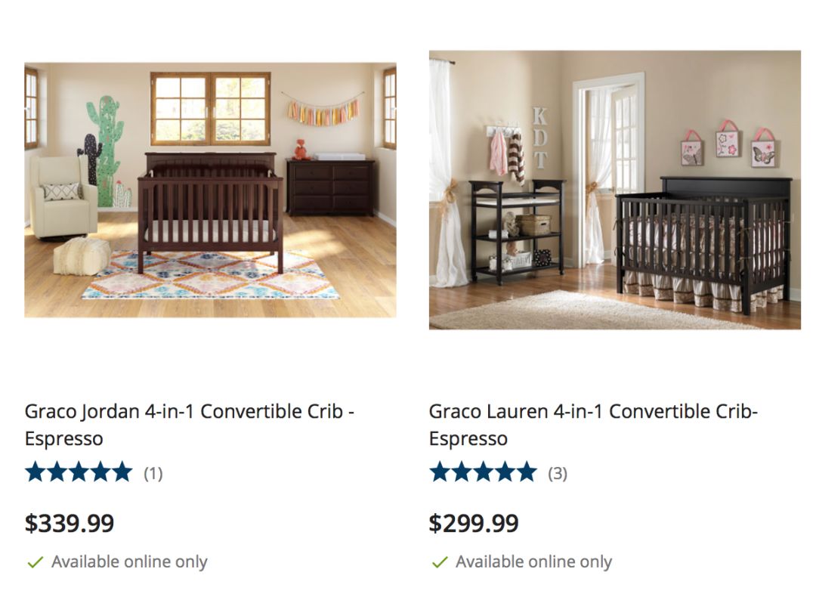Click the first star of Jordan crib rating
This screenshot has height=600, width=816.
pos(36,472)
